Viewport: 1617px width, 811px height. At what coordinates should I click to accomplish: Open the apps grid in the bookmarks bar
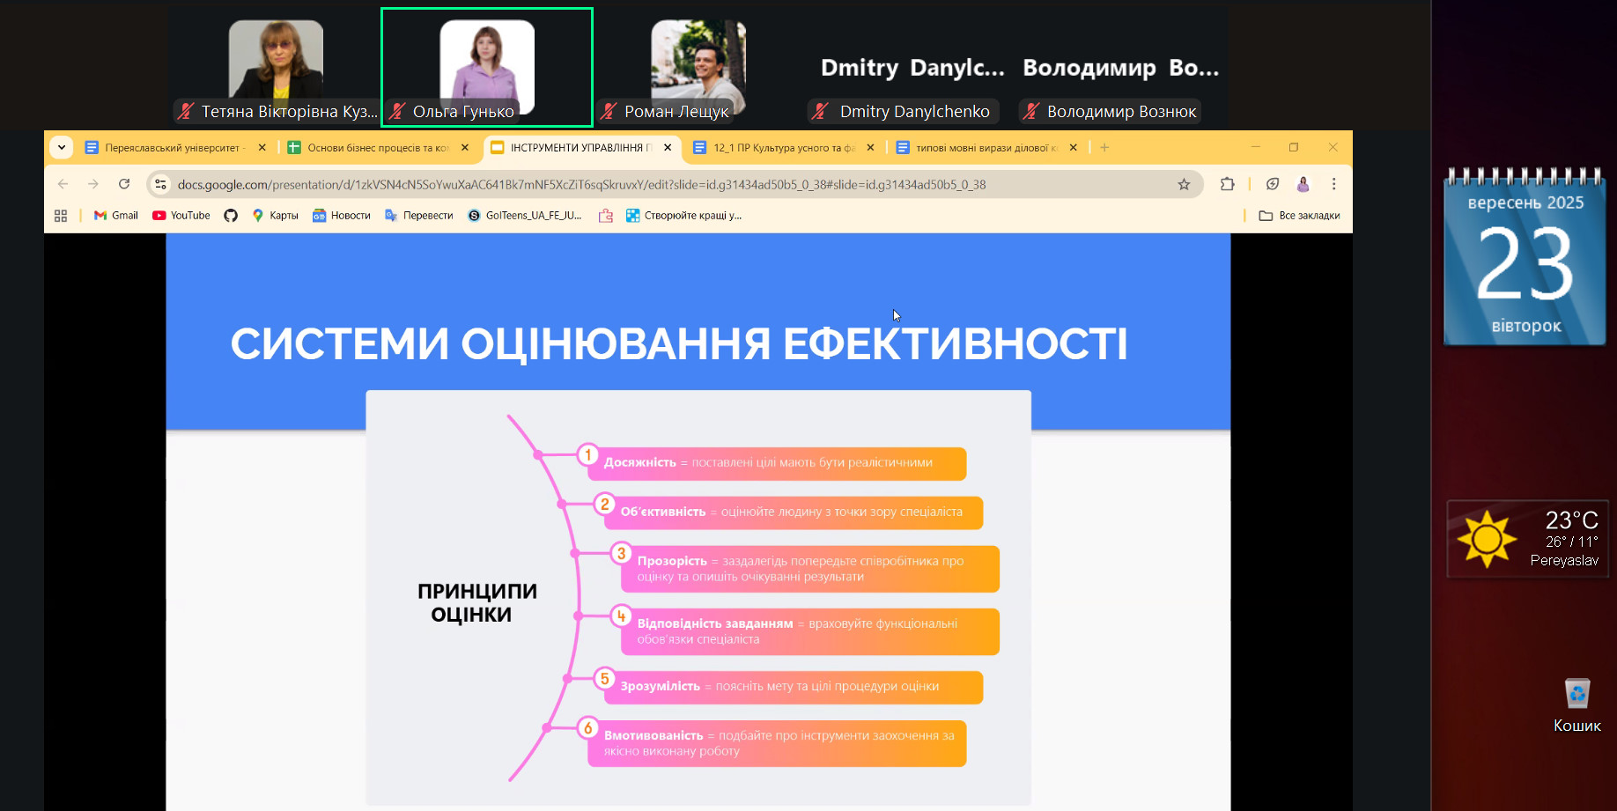coord(61,216)
